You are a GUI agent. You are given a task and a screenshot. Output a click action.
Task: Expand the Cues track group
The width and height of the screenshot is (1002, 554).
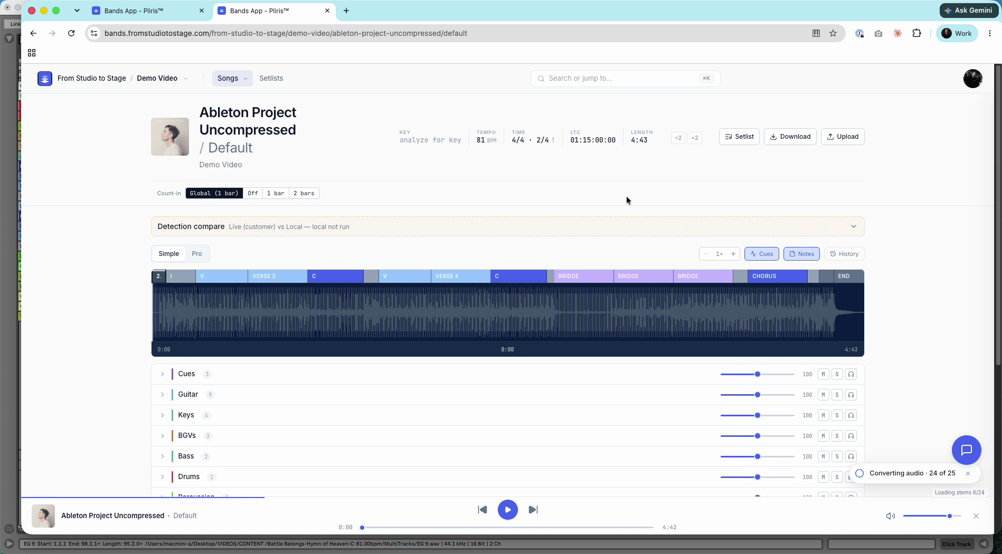[x=163, y=374]
